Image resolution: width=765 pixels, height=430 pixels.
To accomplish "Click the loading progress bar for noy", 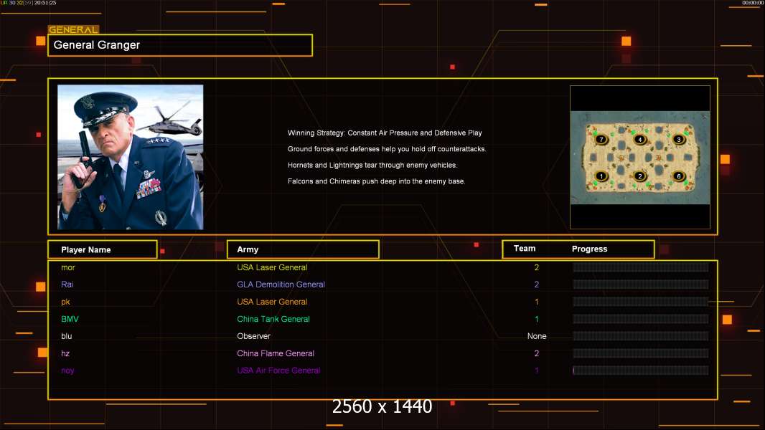I will [640, 371].
